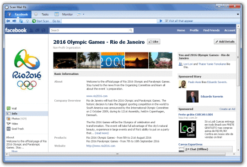Viewport: 247px width, 167px height.
Task: Click the facebook logo
Action: pyautogui.click(x=16, y=30)
